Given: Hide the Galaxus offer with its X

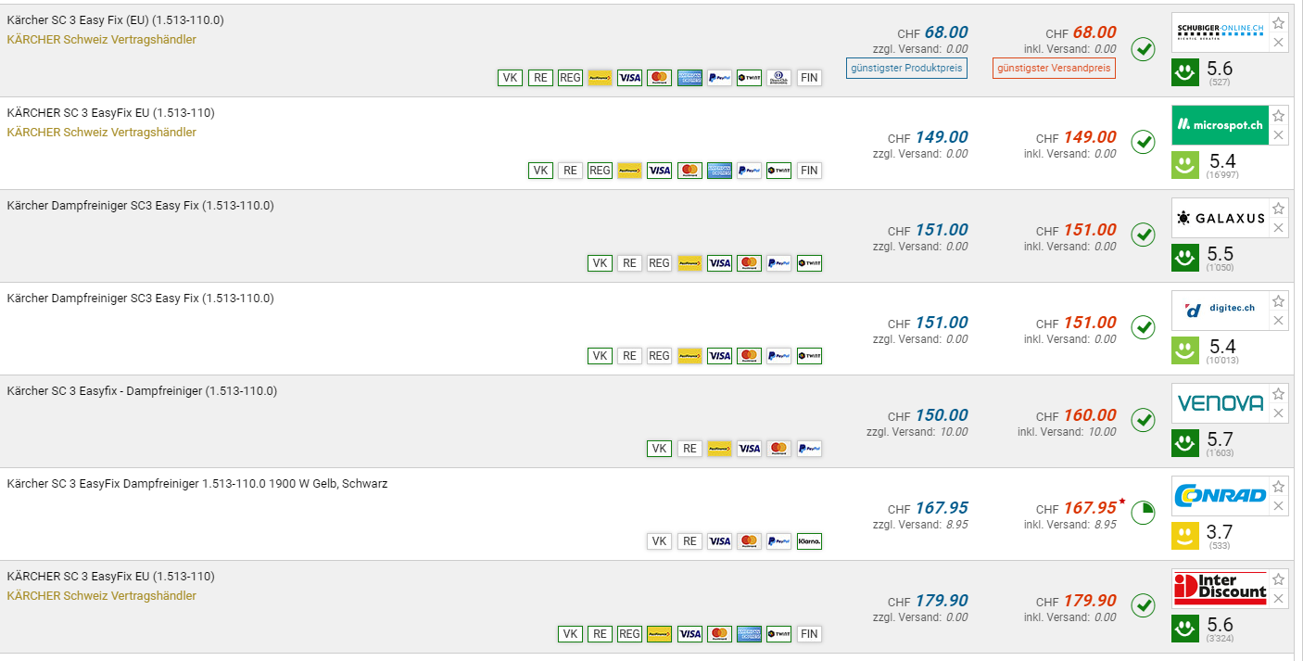Looking at the screenshot, I should pyautogui.click(x=1278, y=228).
